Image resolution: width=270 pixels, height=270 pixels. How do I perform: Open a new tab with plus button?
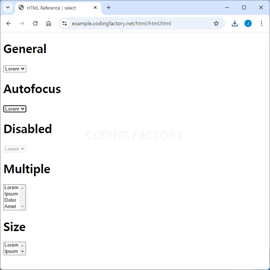pos(109,7)
